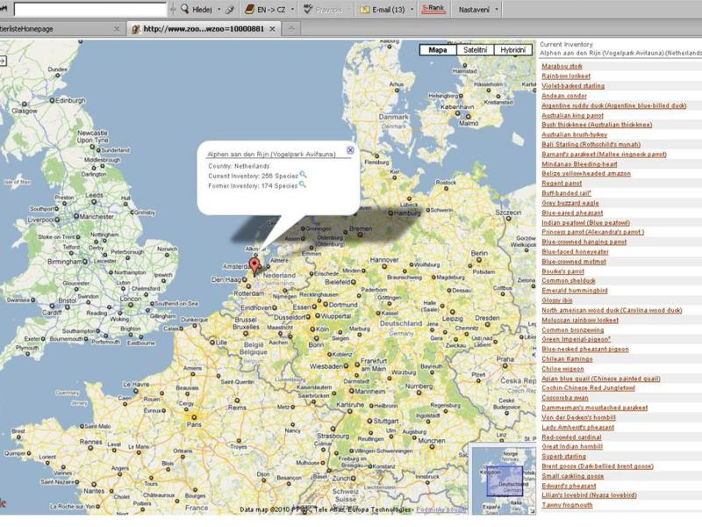
Task: Open the Blue-crowned hanging parrot link
Action: click(x=584, y=242)
